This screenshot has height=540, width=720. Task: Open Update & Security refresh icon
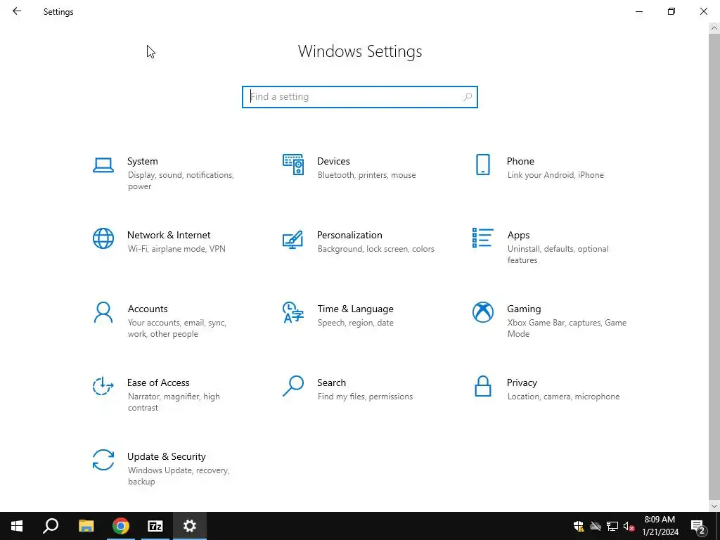tap(103, 460)
